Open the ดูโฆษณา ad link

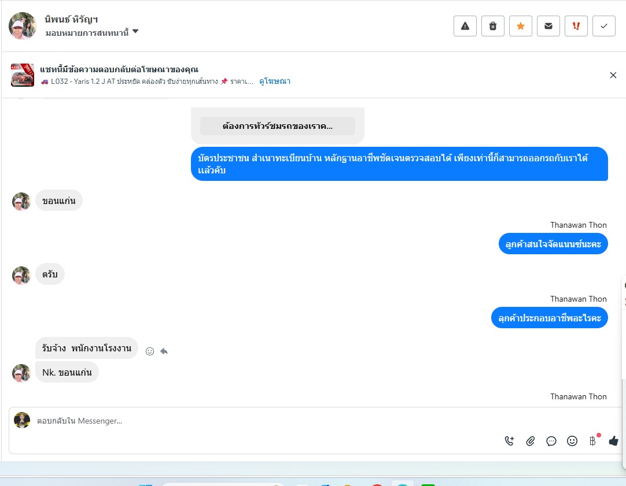pyautogui.click(x=275, y=81)
